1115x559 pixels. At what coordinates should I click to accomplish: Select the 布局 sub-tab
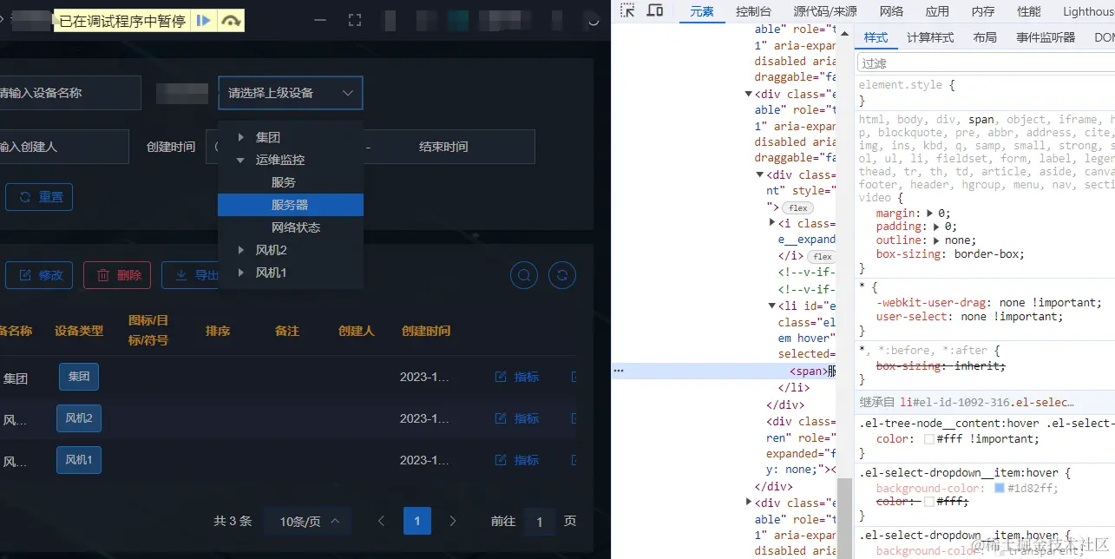[985, 37]
